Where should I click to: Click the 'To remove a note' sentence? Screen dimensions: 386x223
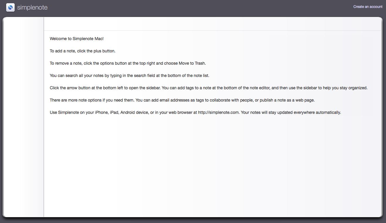pyautogui.click(x=128, y=63)
